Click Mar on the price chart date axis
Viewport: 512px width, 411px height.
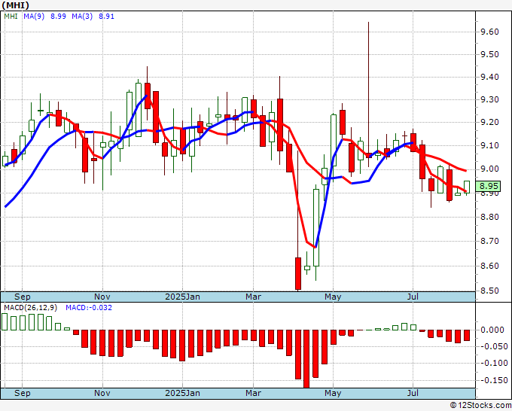tap(254, 297)
